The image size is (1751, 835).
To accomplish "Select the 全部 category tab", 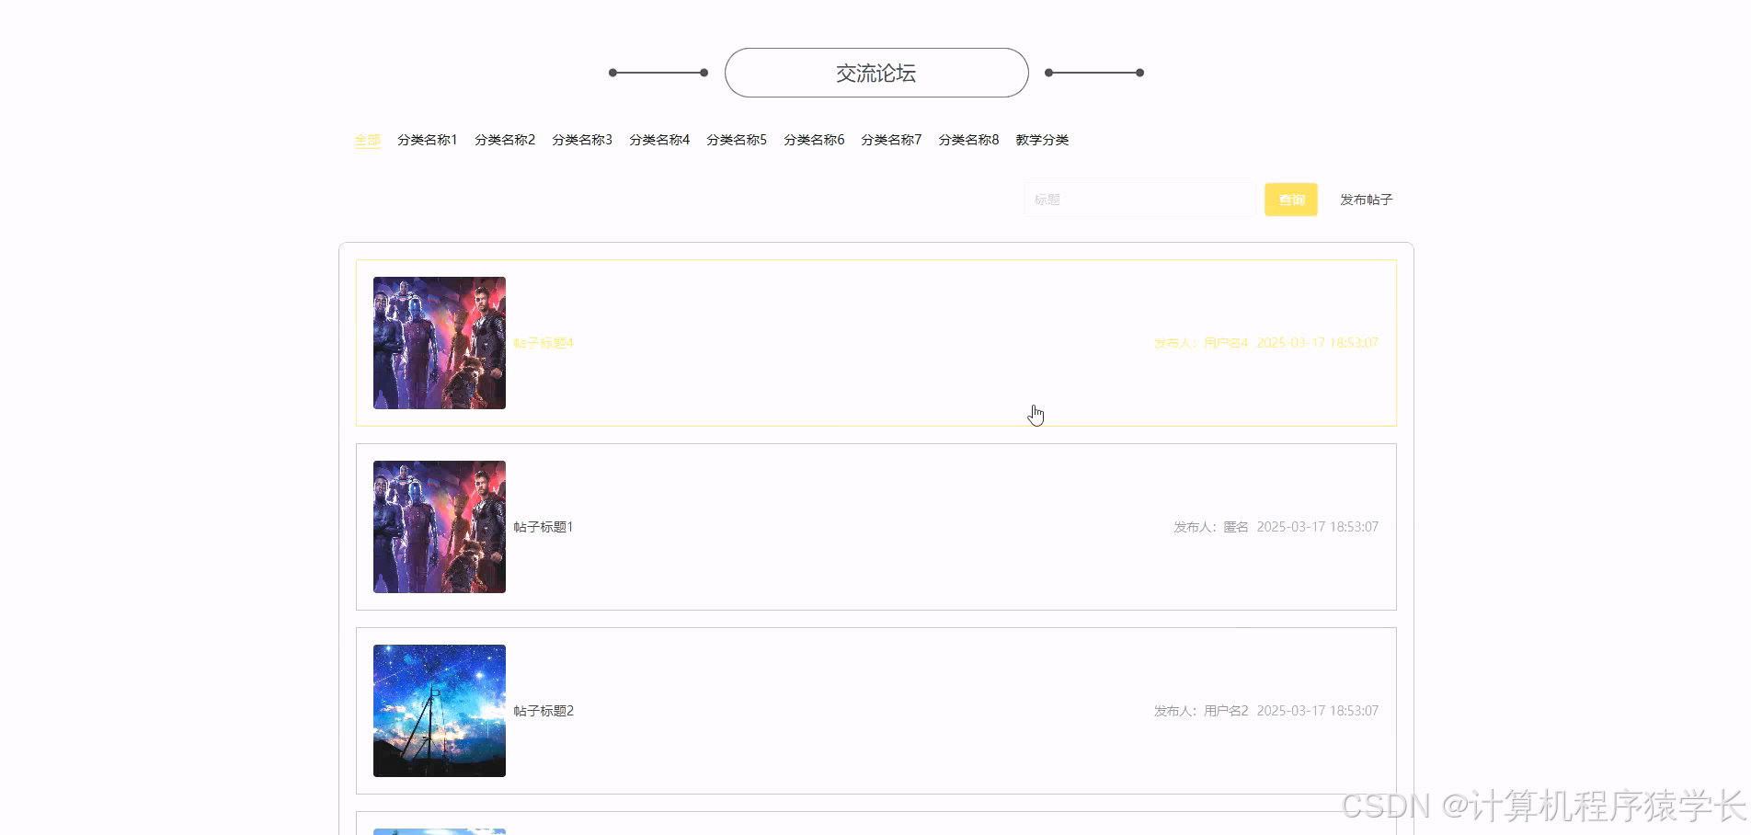I will tap(367, 140).
